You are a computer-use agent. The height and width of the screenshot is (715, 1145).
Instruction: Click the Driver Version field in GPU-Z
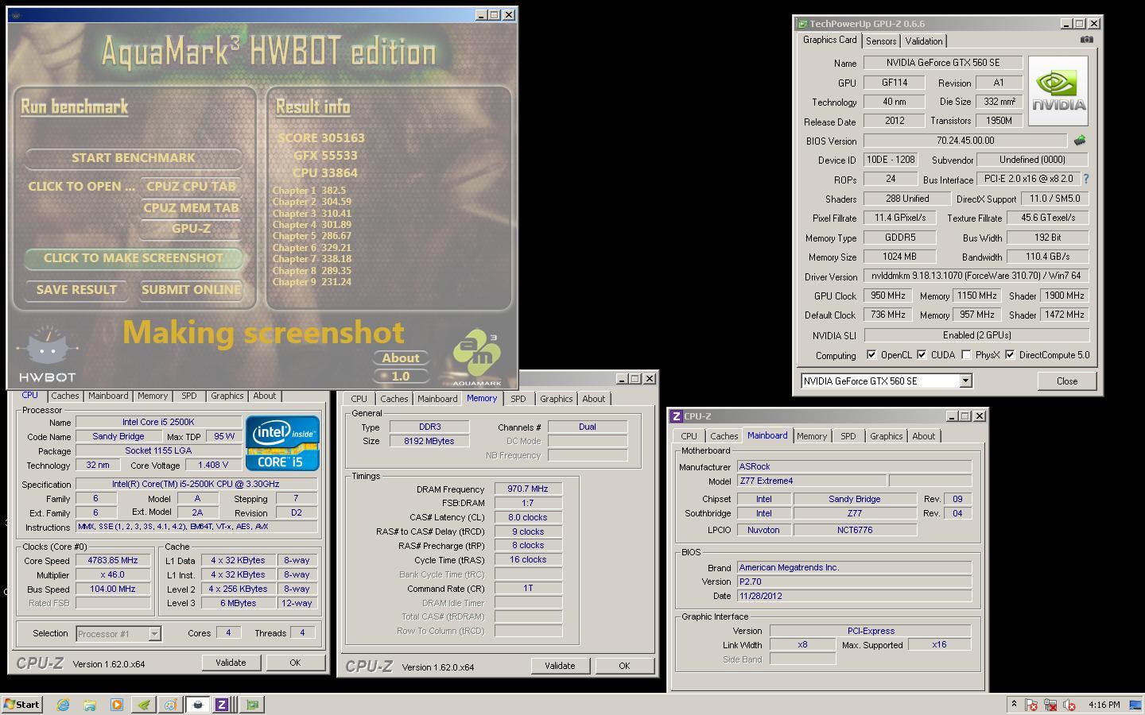(x=976, y=276)
